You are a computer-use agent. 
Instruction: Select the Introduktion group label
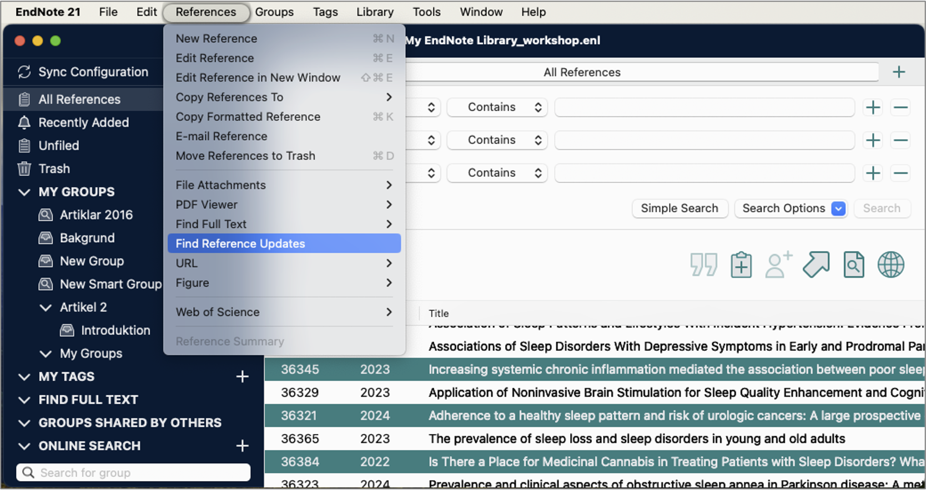click(115, 330)
